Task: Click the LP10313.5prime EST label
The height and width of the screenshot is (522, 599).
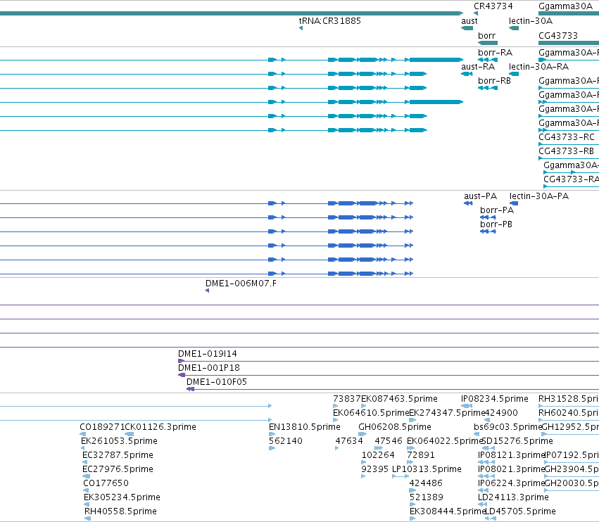Action: 427,469
